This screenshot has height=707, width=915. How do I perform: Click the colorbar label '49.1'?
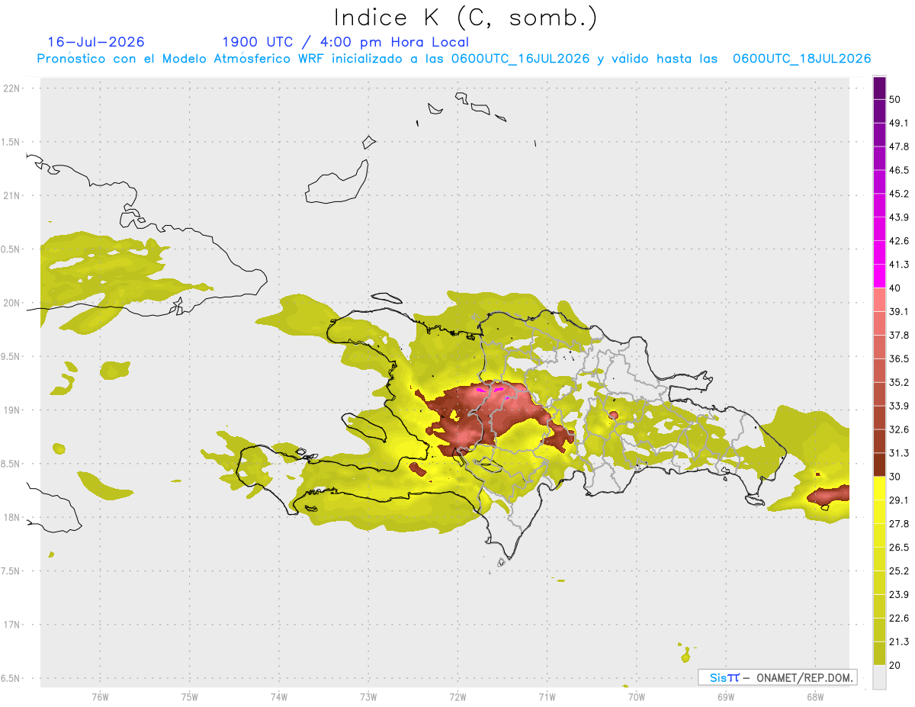click(x=899, y=123)
